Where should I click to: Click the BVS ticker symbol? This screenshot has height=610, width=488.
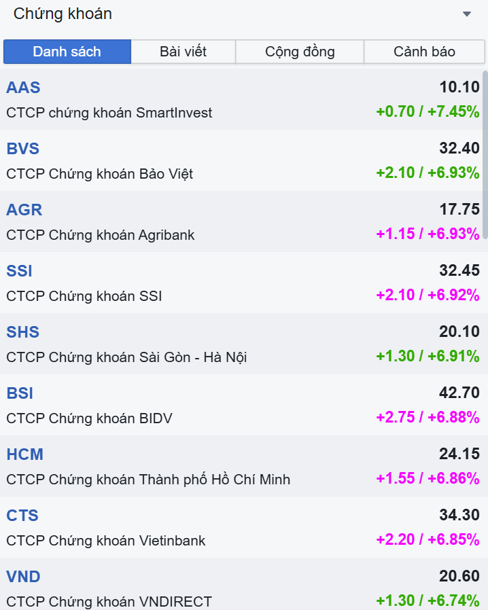click(x=22, y=149)
